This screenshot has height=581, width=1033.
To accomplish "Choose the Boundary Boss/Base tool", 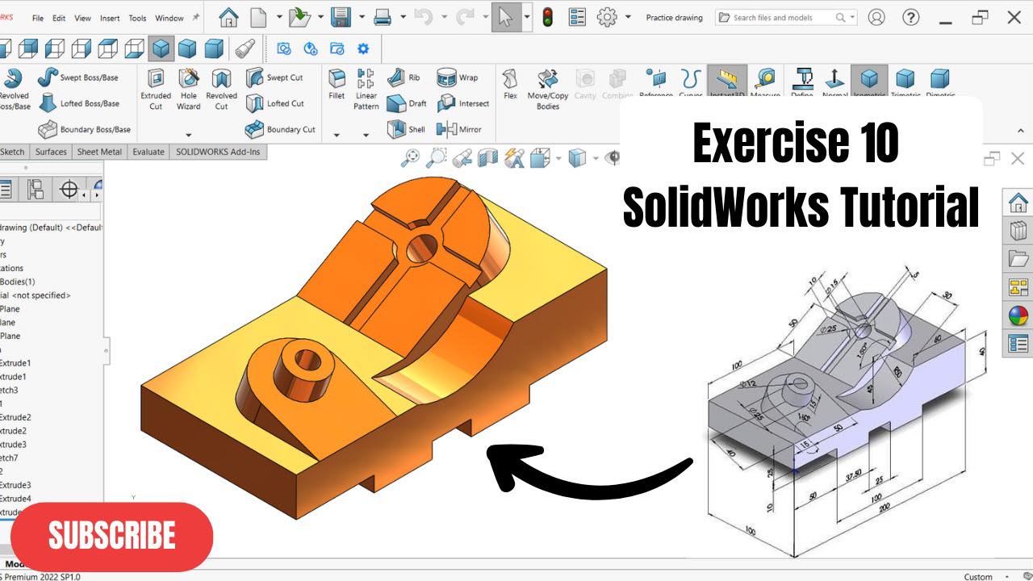I will pyautogui.click(x=84, y=129).
